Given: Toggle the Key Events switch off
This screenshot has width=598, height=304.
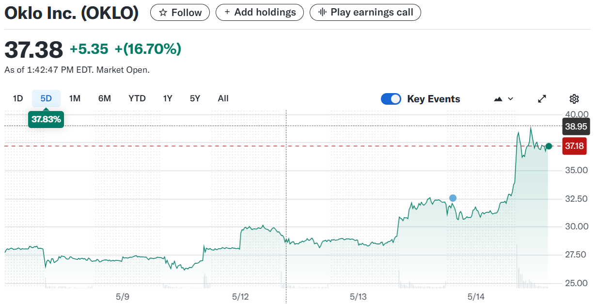Looking at the screenshot, I should (x=391, y=99).
